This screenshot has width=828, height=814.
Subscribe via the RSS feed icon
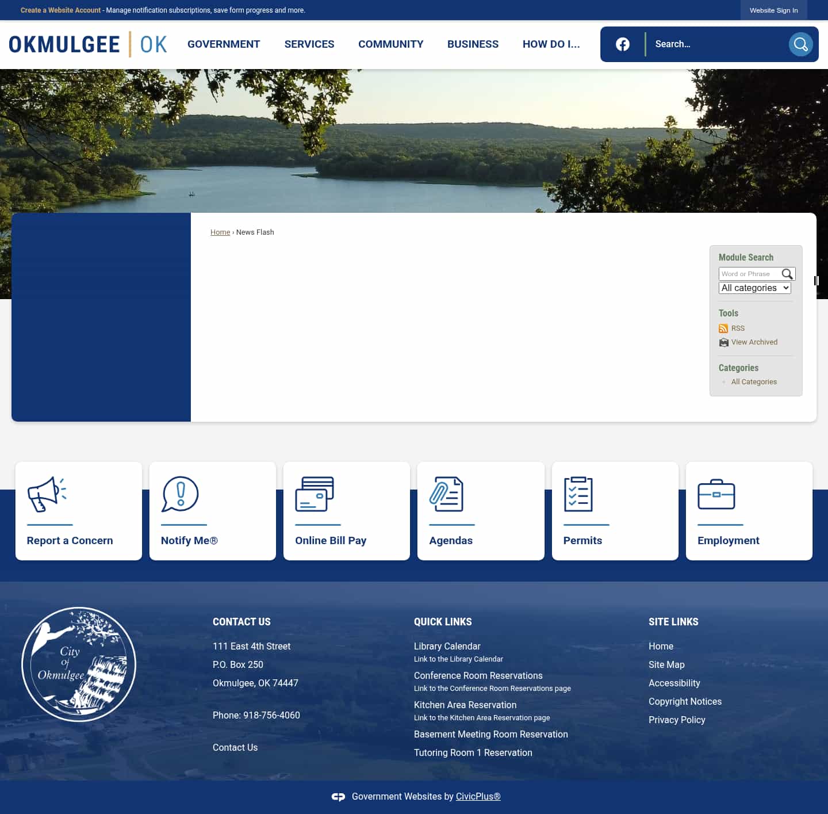[724, 328]
